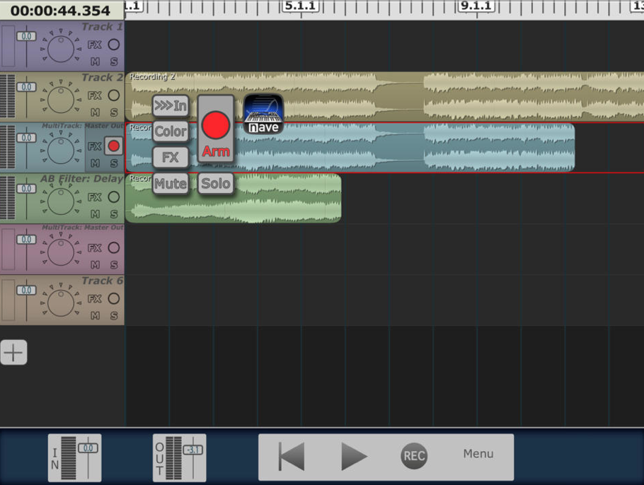
Task: Arm Track 1 for recording
Action: coord(114,45)
